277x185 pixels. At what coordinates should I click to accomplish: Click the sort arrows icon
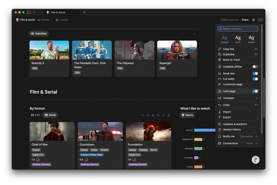point(148,115)
